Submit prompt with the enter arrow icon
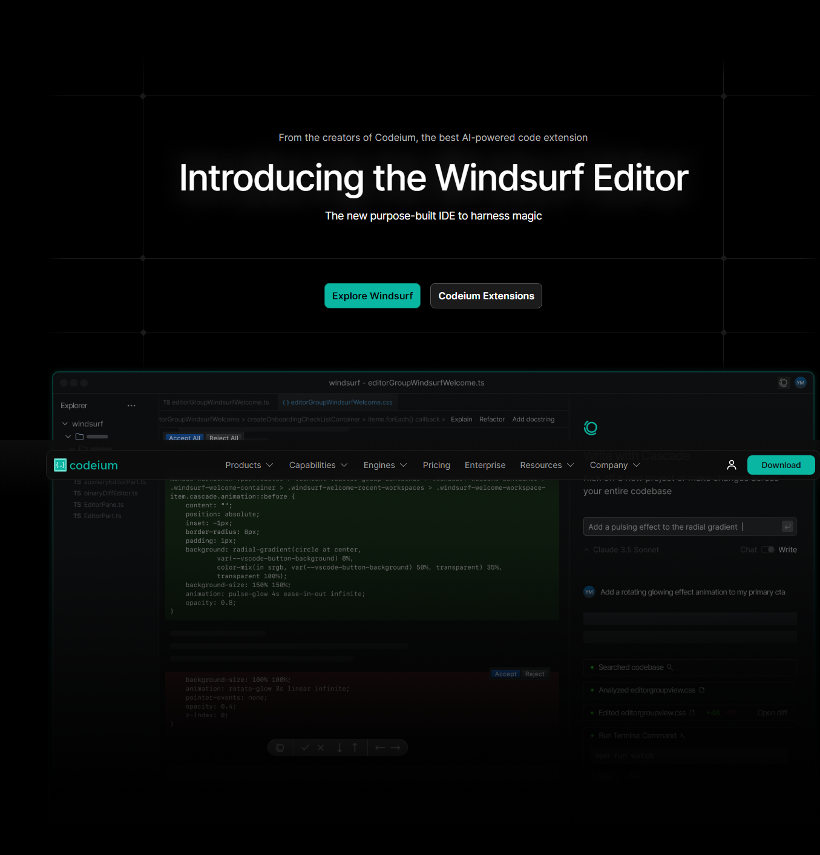820x855 pixels. 787,527
